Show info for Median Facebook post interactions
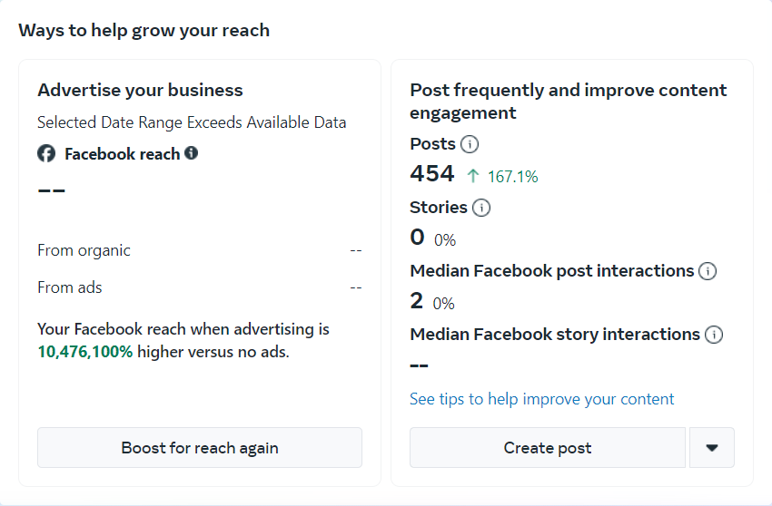Viewport: 772px width, 506px height. (x=708, y=271)
